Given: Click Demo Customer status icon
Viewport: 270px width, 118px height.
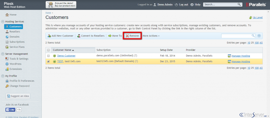Looking at the screenshot, I should click(55, 56).
